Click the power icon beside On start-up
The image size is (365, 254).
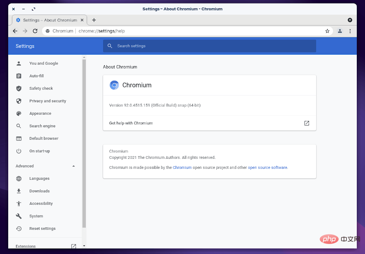[19, 151]
